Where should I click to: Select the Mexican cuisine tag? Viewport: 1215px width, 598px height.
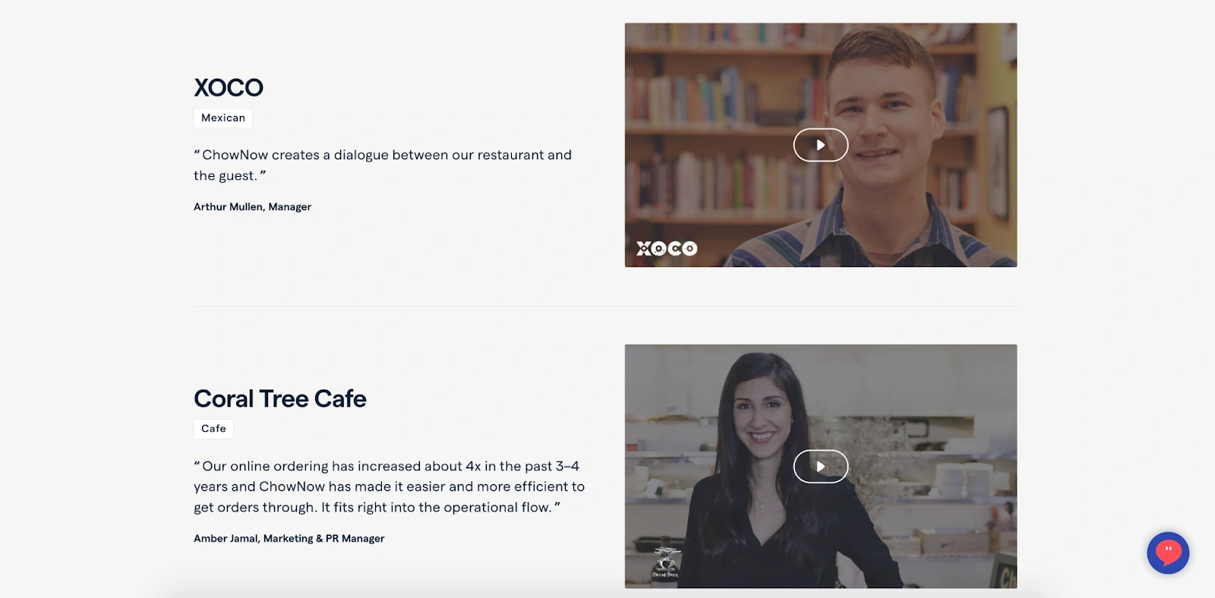point(223,118)
